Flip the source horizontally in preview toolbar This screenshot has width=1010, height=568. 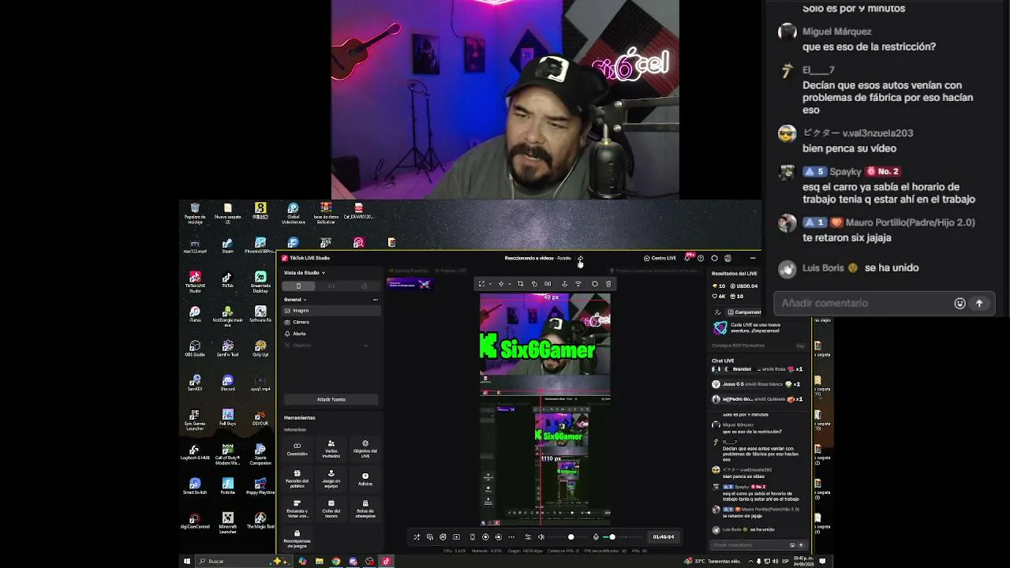548,284
